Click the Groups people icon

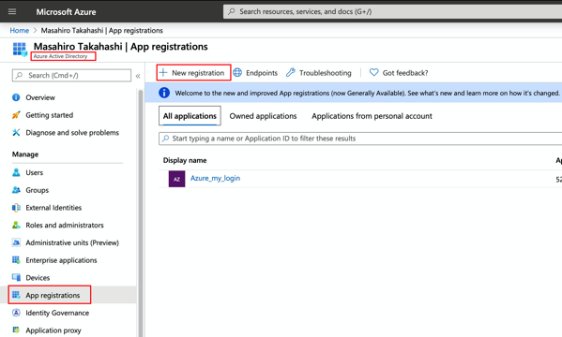coord(16,190)
